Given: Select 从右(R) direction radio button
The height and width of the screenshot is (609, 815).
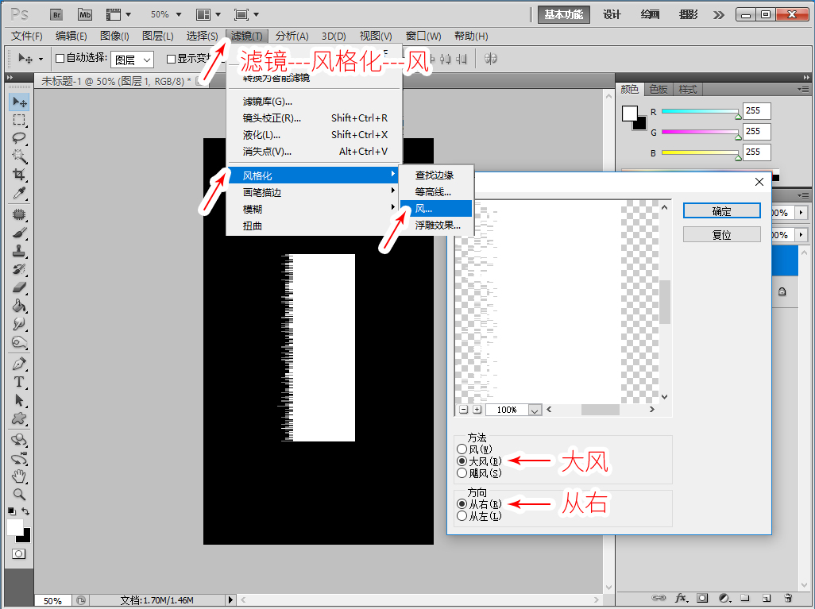Looking at the screenshot, I should click(462, 504).
